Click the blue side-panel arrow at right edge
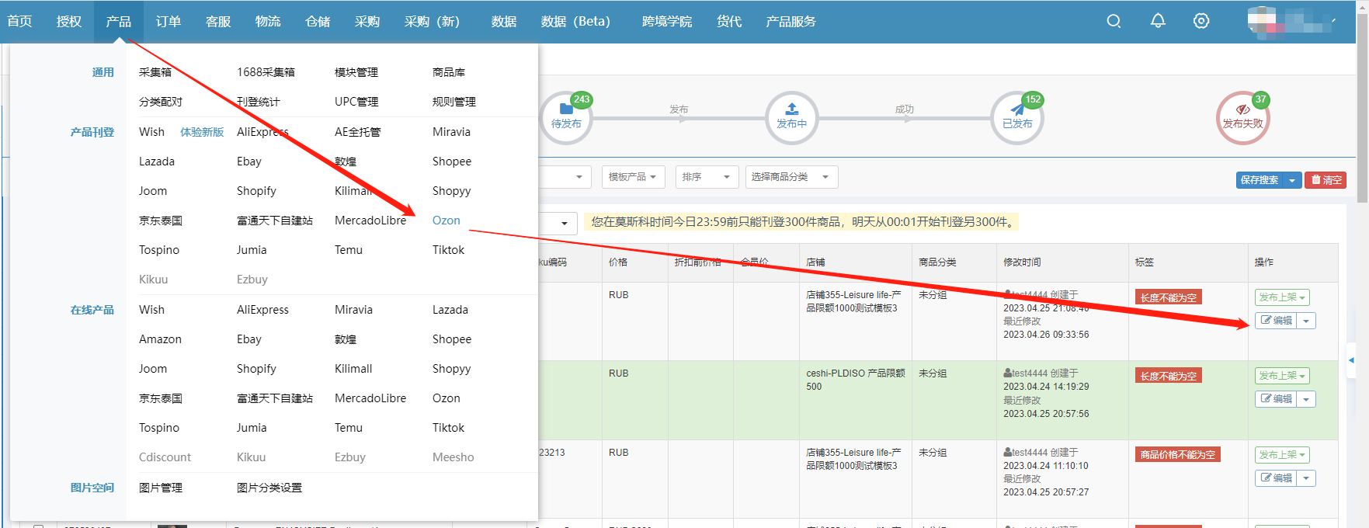Image resolution: width=1369 pixels, height=528 pixels. 1351,360
